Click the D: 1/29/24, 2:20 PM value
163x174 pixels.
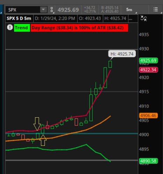[x=55, y=18]
